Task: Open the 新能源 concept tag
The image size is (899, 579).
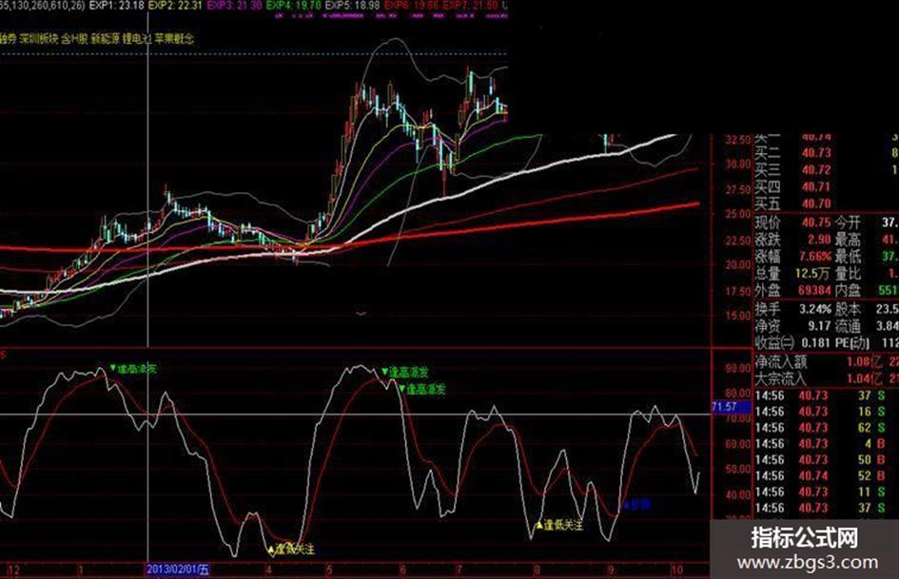Action: click(106, 39)
